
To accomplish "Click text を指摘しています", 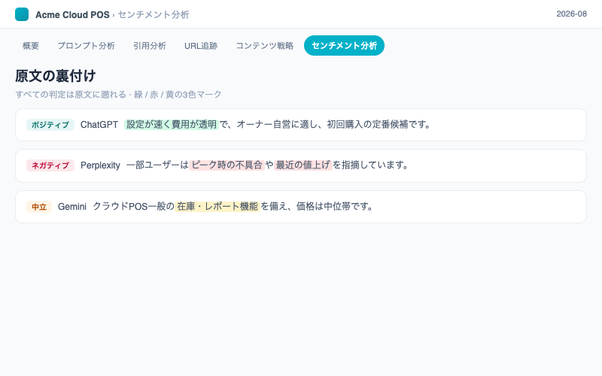I will (370, 165).
